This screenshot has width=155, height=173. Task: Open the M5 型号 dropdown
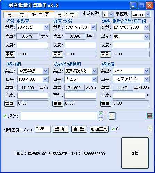147,37
